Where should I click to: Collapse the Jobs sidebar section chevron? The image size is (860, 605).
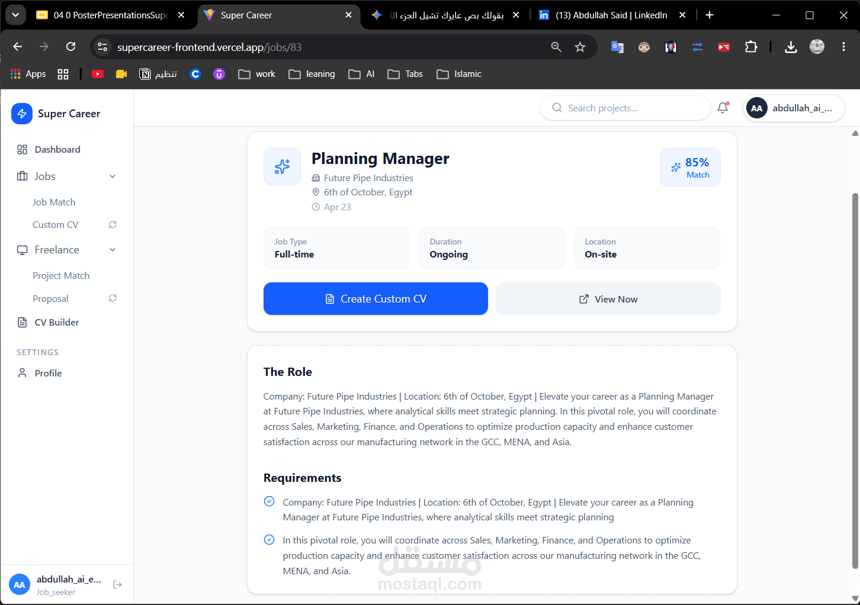click(113, 176)
